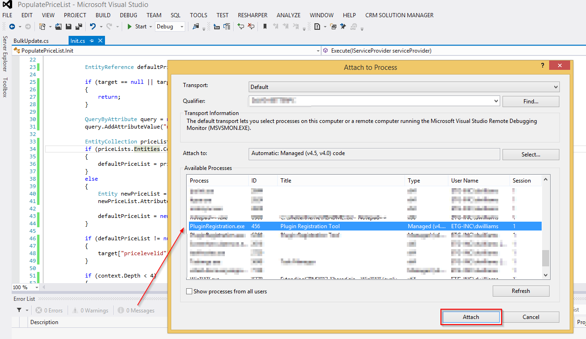586x339 pixels.
Task: Sort by the Process column header
Action: click(x=218, y=181)
